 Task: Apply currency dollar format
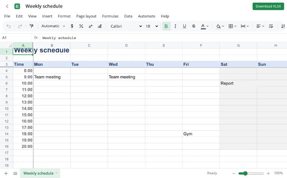tap(72, 26)
